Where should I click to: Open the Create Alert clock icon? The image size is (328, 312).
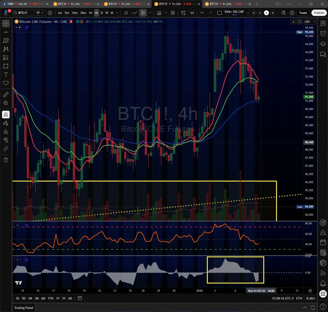pyautogui.click(x=183, y=13)
